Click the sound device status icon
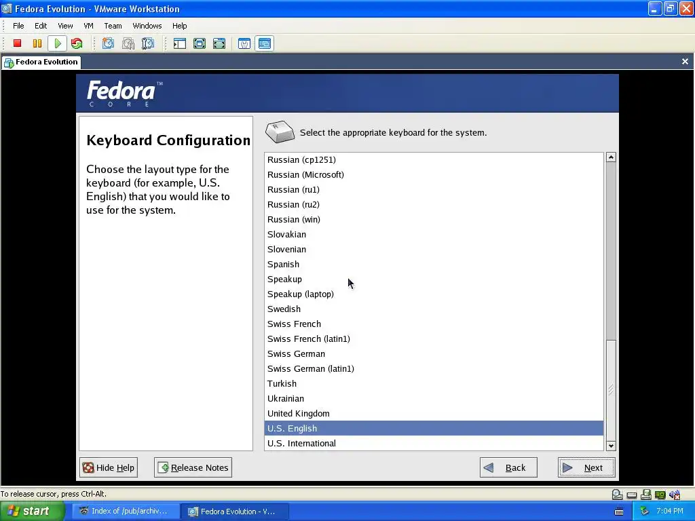Viewport: 695px width, 521px height. tap(675, 495)
